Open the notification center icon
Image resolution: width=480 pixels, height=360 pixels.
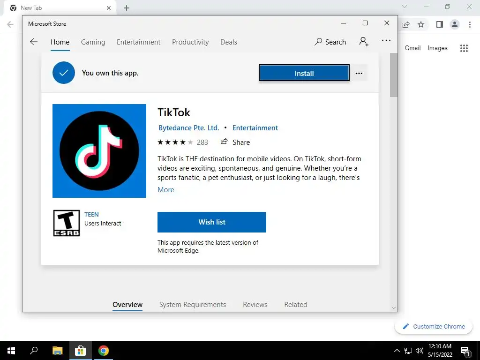[x=465, y=351]
